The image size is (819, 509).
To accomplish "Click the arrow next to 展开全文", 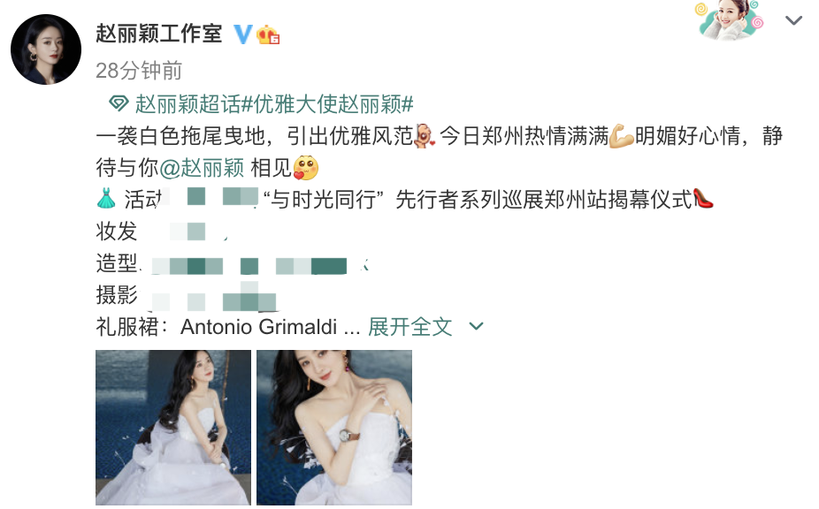I will pyautogui.click(x=476, y=326).
